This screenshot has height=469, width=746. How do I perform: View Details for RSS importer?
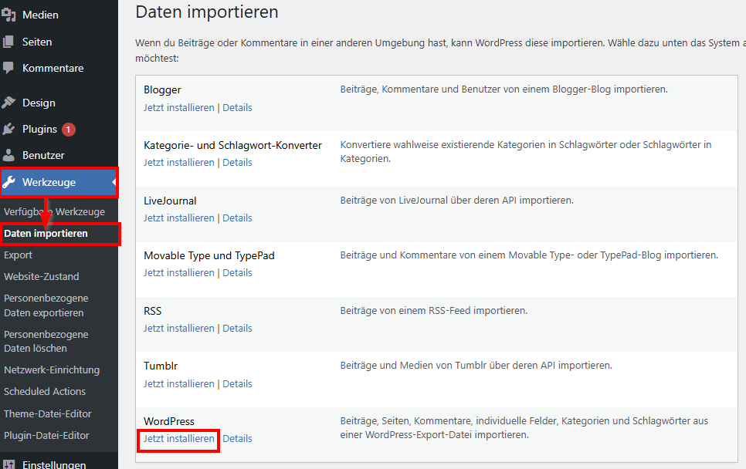(x=237, y=329)
